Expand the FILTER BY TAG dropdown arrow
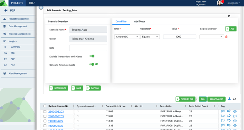Image resolution: width=244 pixels, height=130 pixels. tap(197, 99)
